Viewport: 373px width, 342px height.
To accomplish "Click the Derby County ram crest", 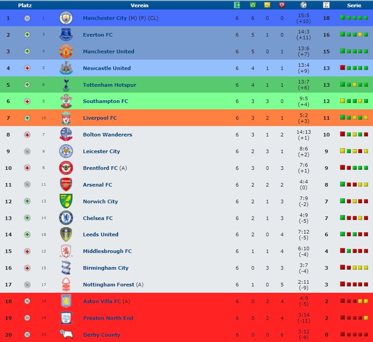I will (66, 334).
